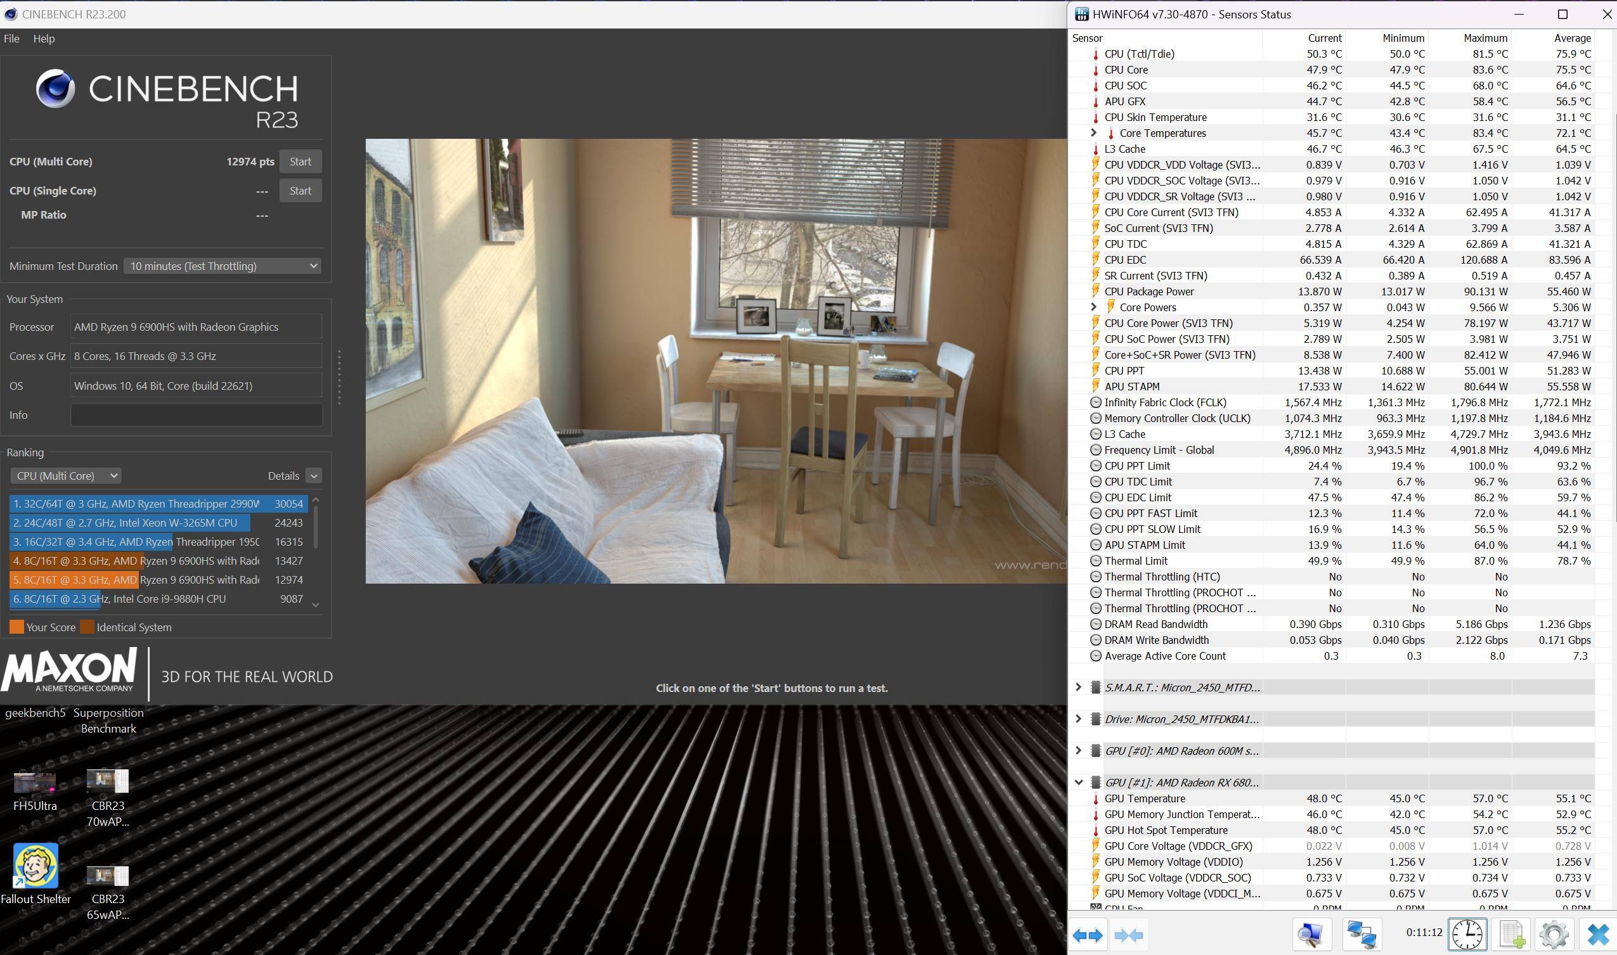Screen dimensions: 1617x955
Task: Expand the S.M.A.R.T. Micron_2450 section
Action: click(1079, 688)
